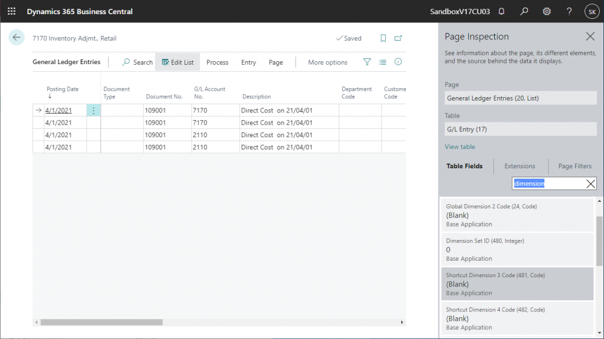Viewport: 604px width, 339px height.
Task: Switch to Table Fields tab
Action: 465,166
